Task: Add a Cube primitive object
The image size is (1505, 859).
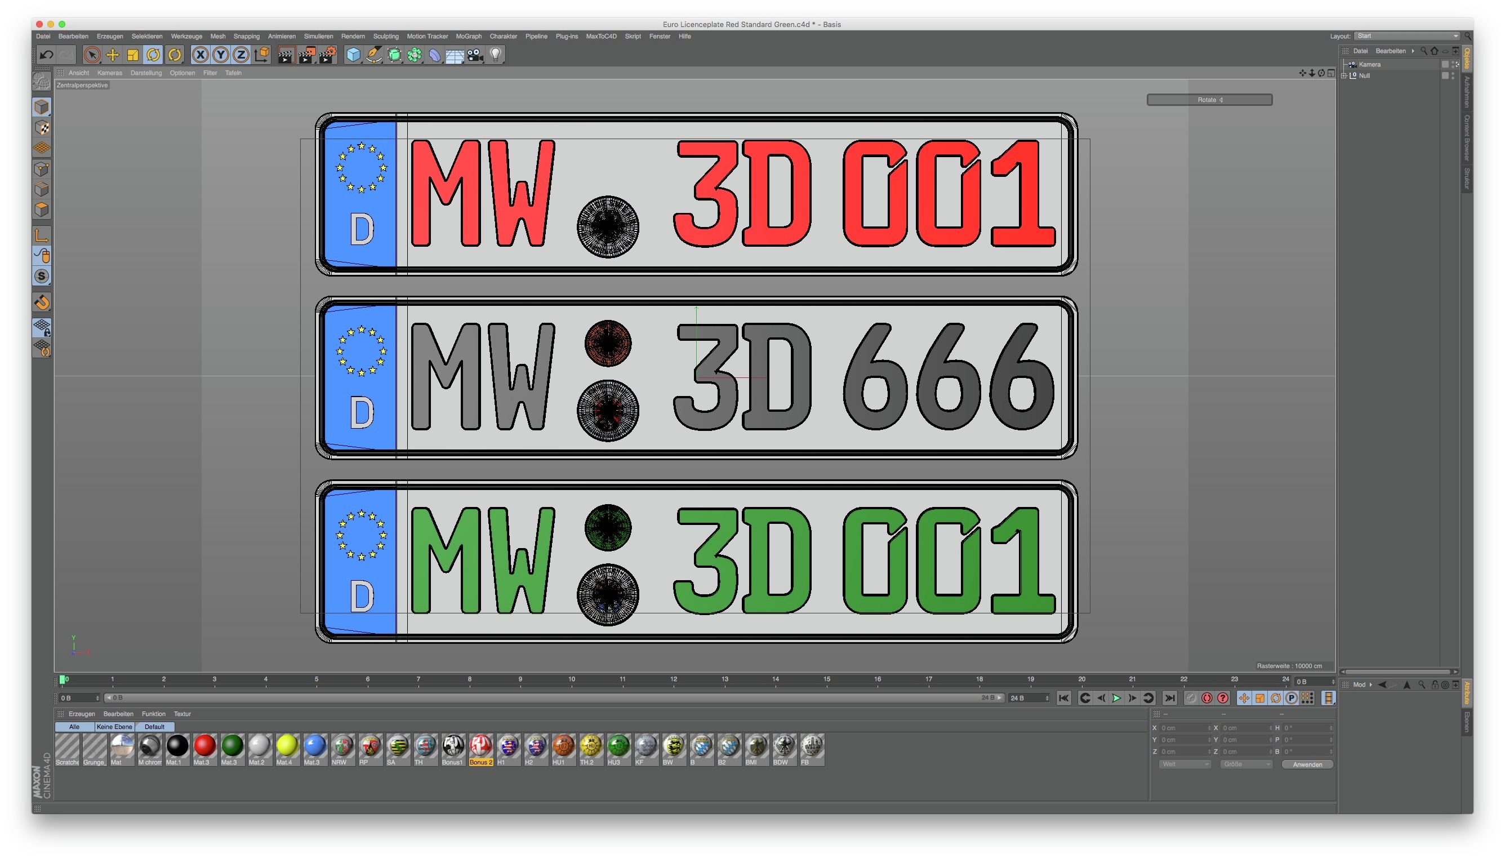Action: [x=353, y=55]
